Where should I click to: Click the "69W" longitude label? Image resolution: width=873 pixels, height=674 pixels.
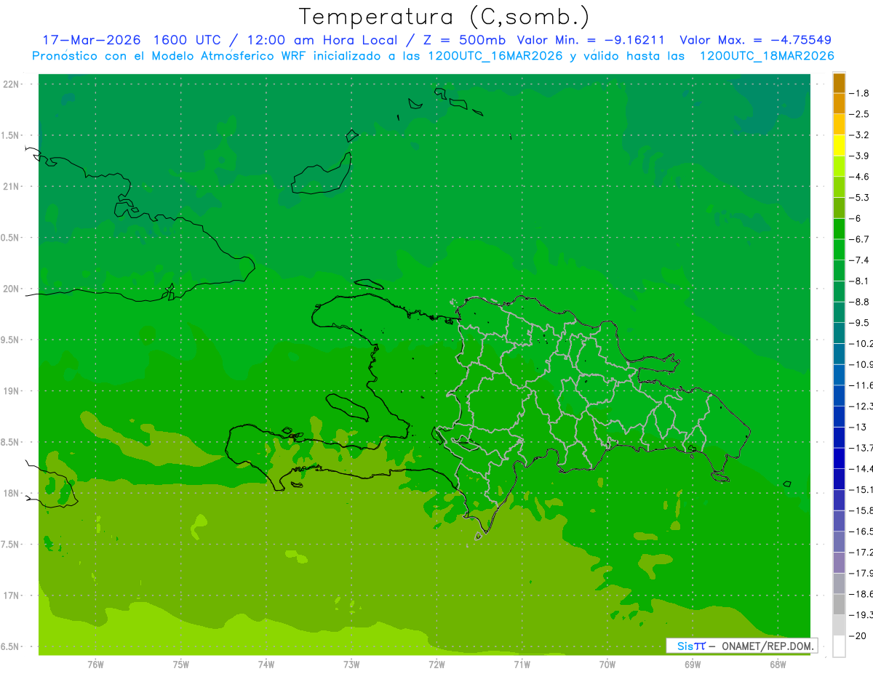tap(693, 664)
